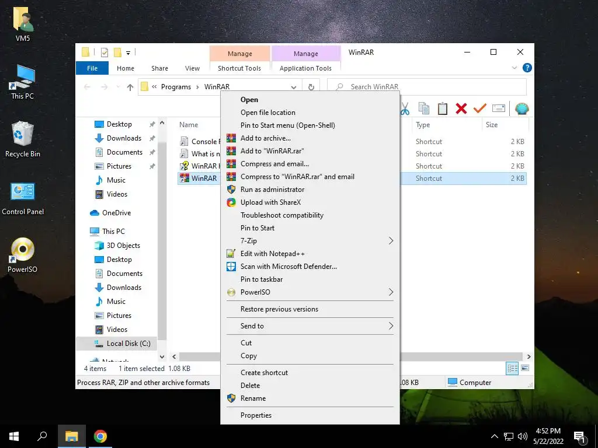This screenshot has height=448, width=598.
Task: Choose Open file location
Action: click(310, 113)
